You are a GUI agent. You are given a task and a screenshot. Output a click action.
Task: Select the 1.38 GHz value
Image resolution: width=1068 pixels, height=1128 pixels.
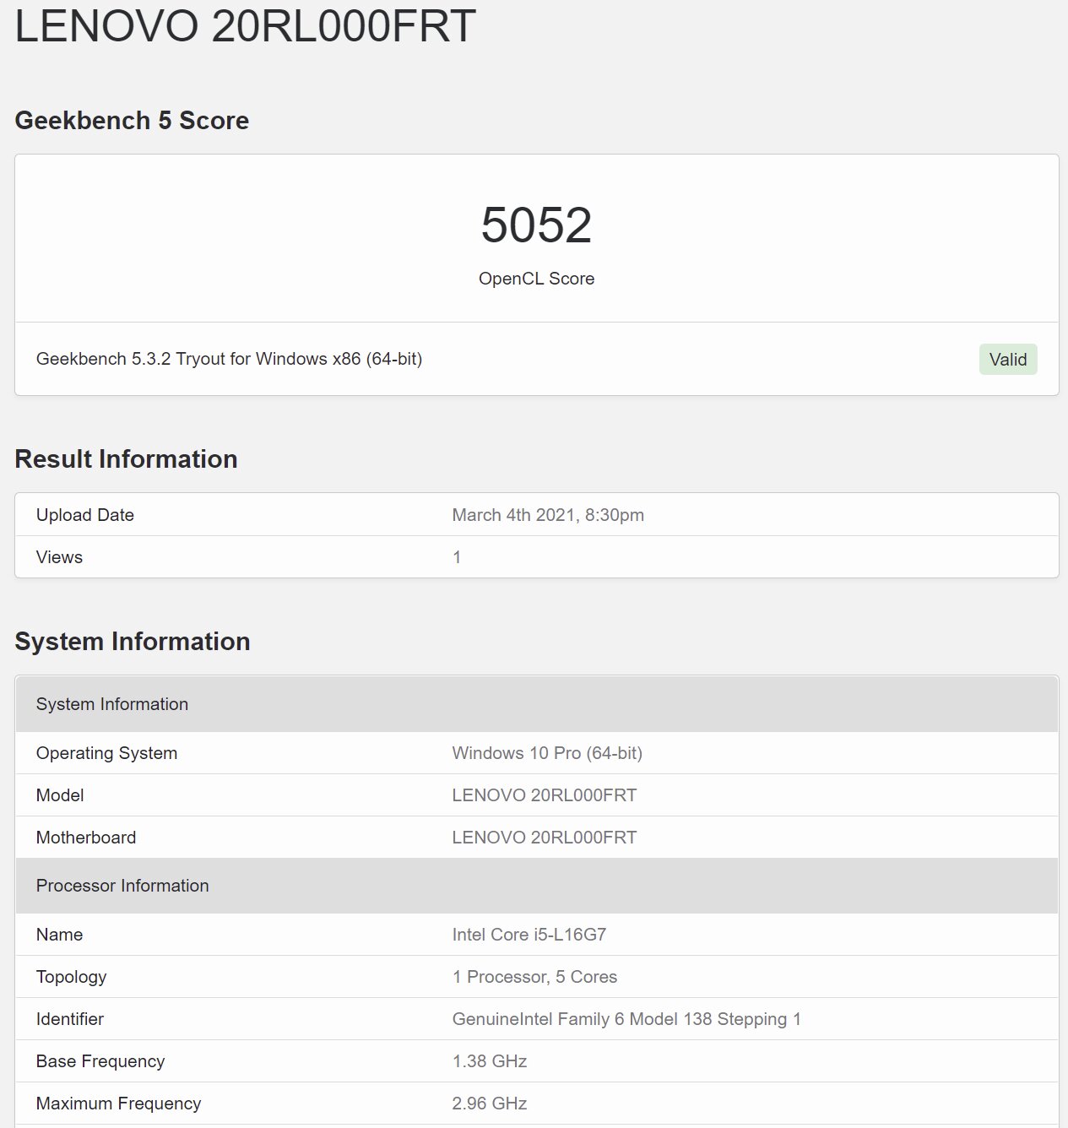490,1061
